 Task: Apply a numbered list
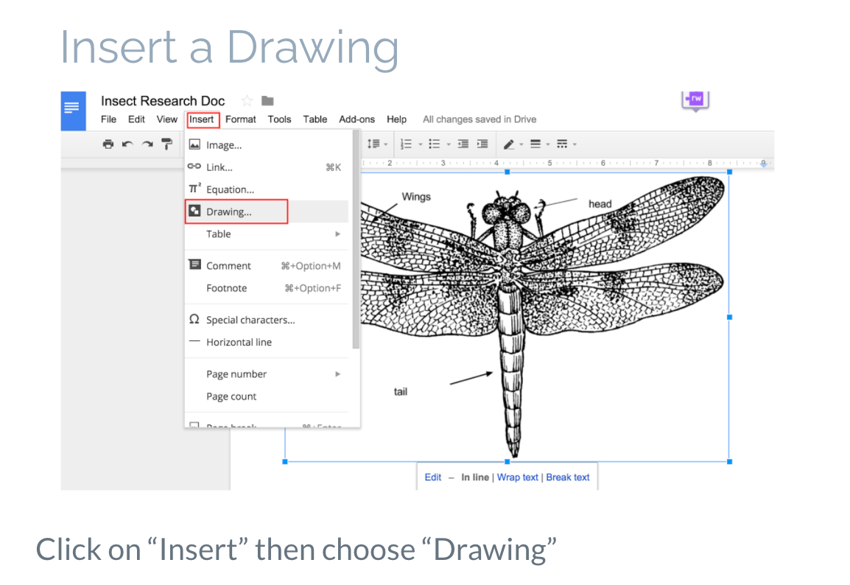click(407, 144)
